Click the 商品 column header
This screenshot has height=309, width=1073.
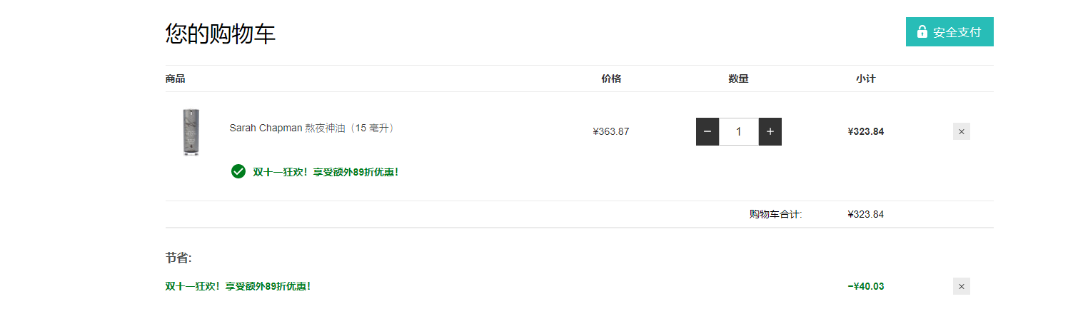(x=175, y=78)
